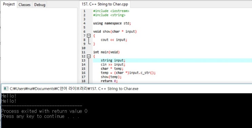
Task: Click the first 'Hello!' line in console
Action: pyautogui.click(x=9, y=96)
